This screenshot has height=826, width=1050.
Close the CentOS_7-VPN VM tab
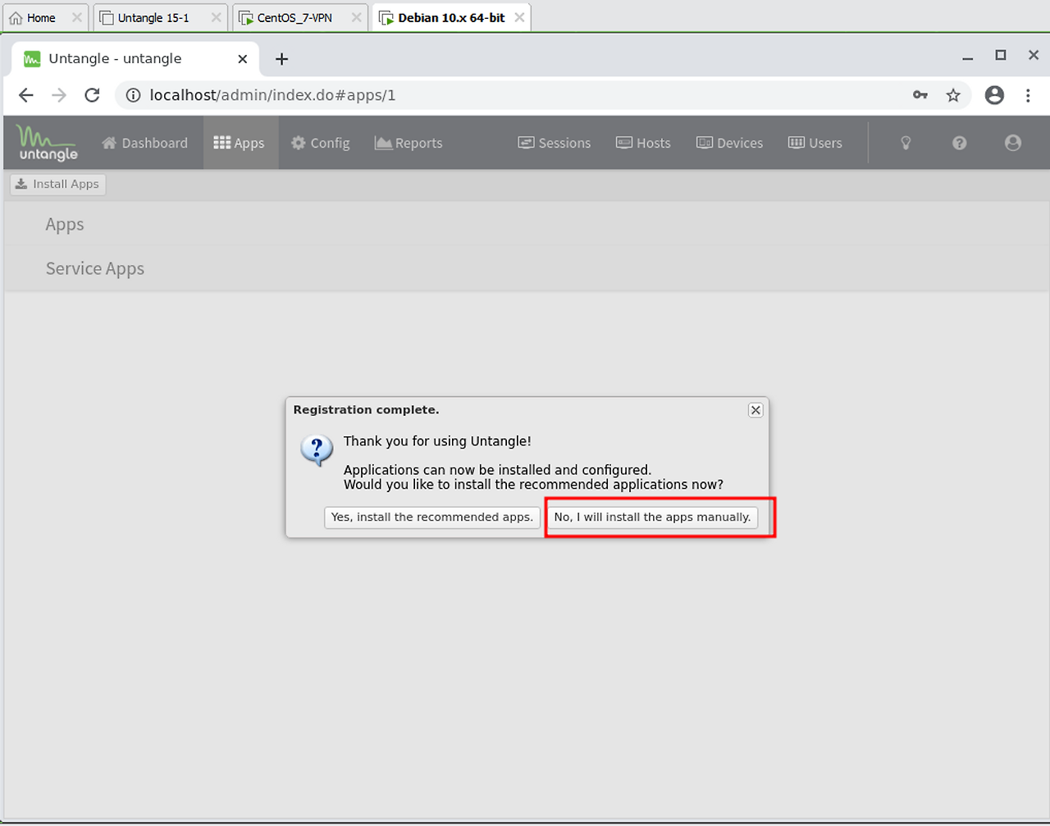click(356, 17)
